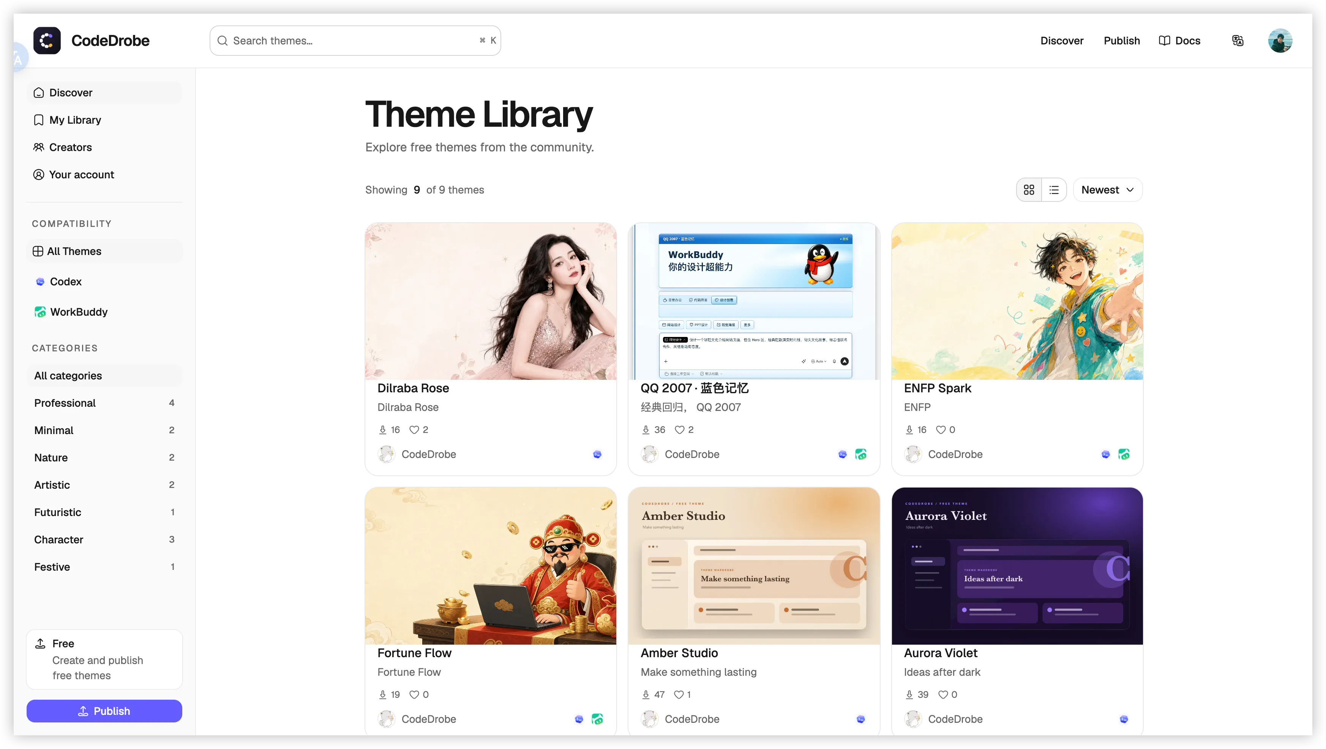1326x749 pixels.
Task: Click WorkBuddy badge on Fortune Flow card
Action: coord(597,719)
